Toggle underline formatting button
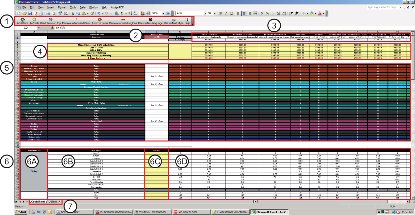This screenshot has height=215, width=415. click(x=232, y=13)
